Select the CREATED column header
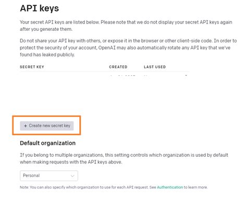 (x=118, y=67)
